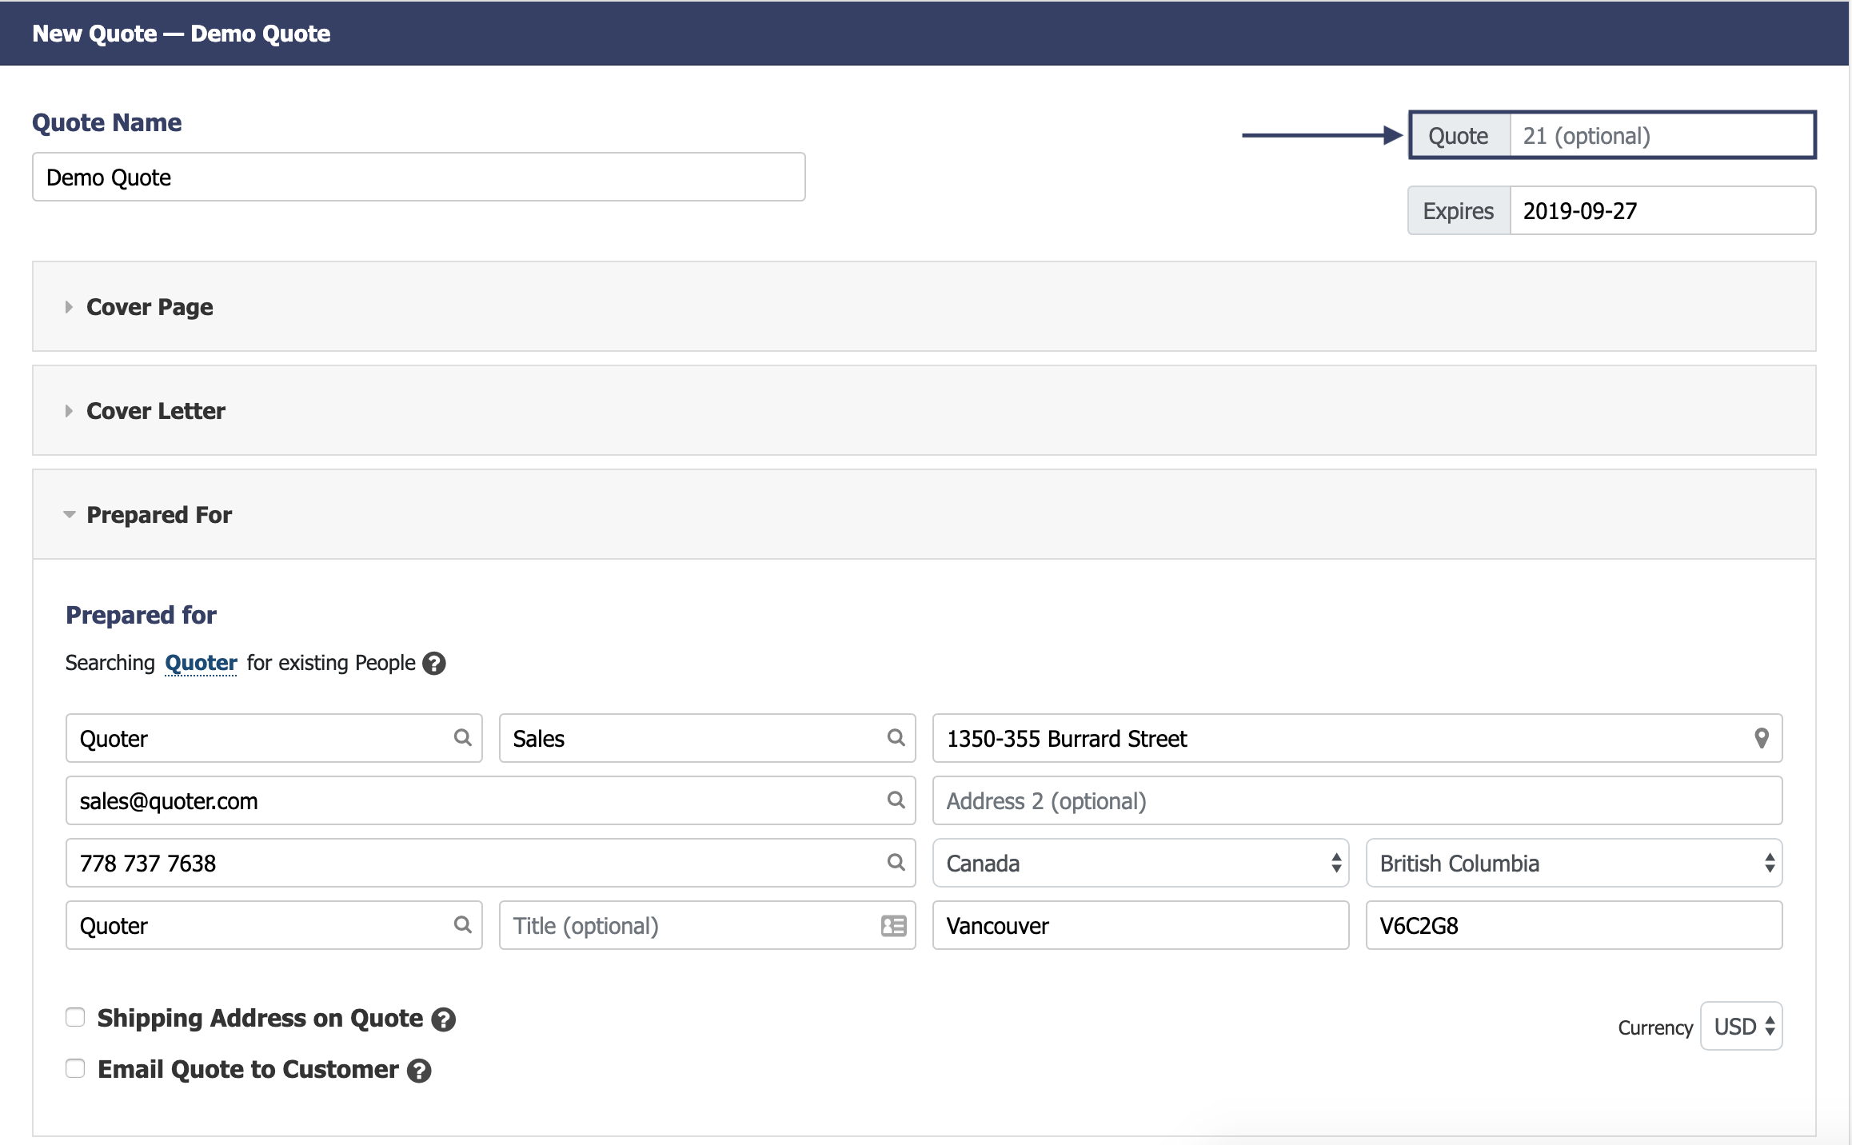The height and width of the screenshot is (1145, 1852).
Task: Click contact card icon in Title field
Action: point(893,925)
